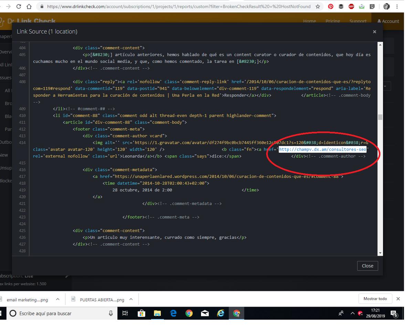Viewport: 413px width, 330px height.
Task: Open File Explorer from the taskbar
Action: 157,313
